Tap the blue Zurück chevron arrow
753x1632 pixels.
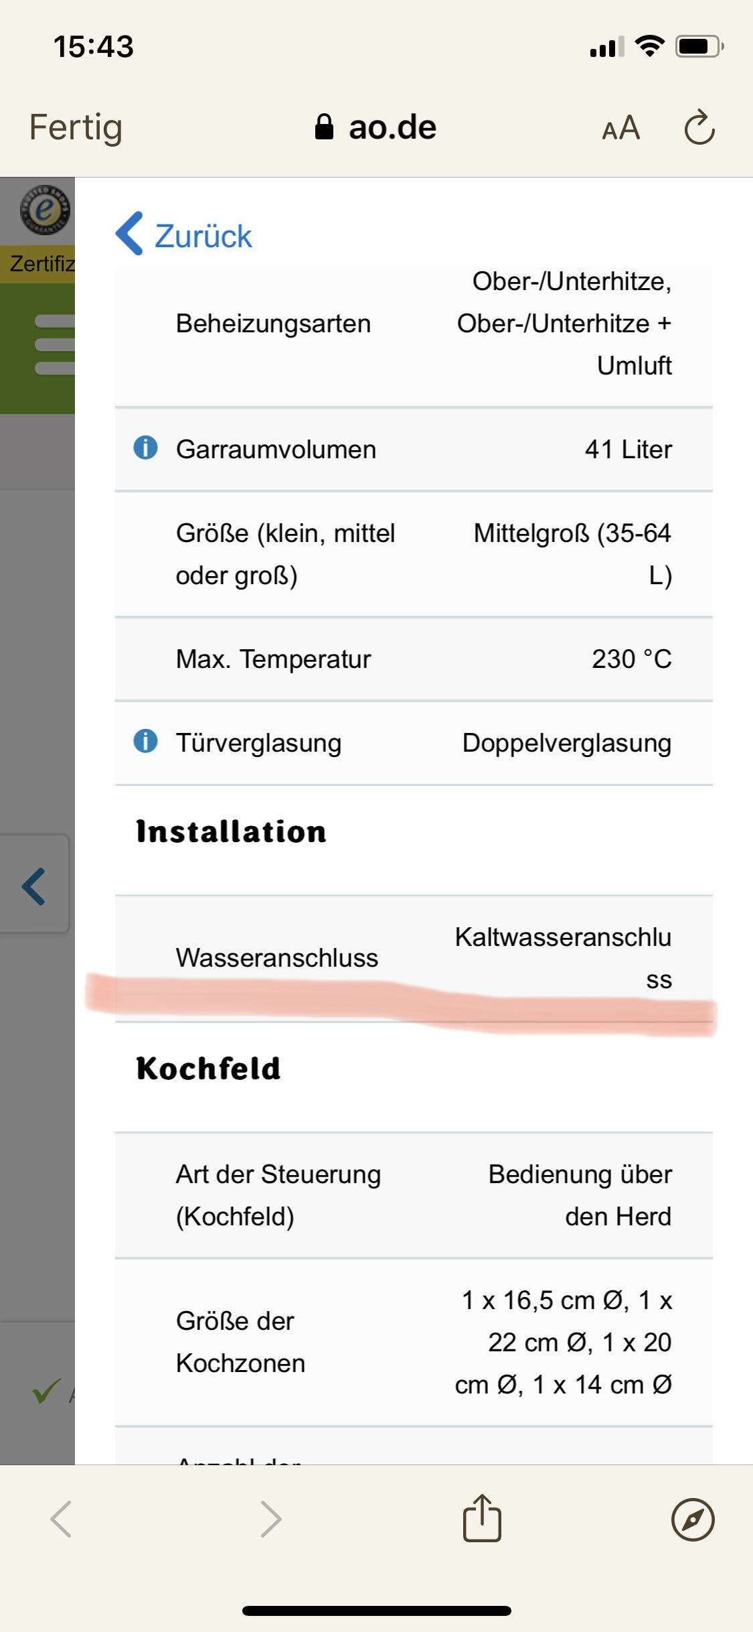(129, 234)
